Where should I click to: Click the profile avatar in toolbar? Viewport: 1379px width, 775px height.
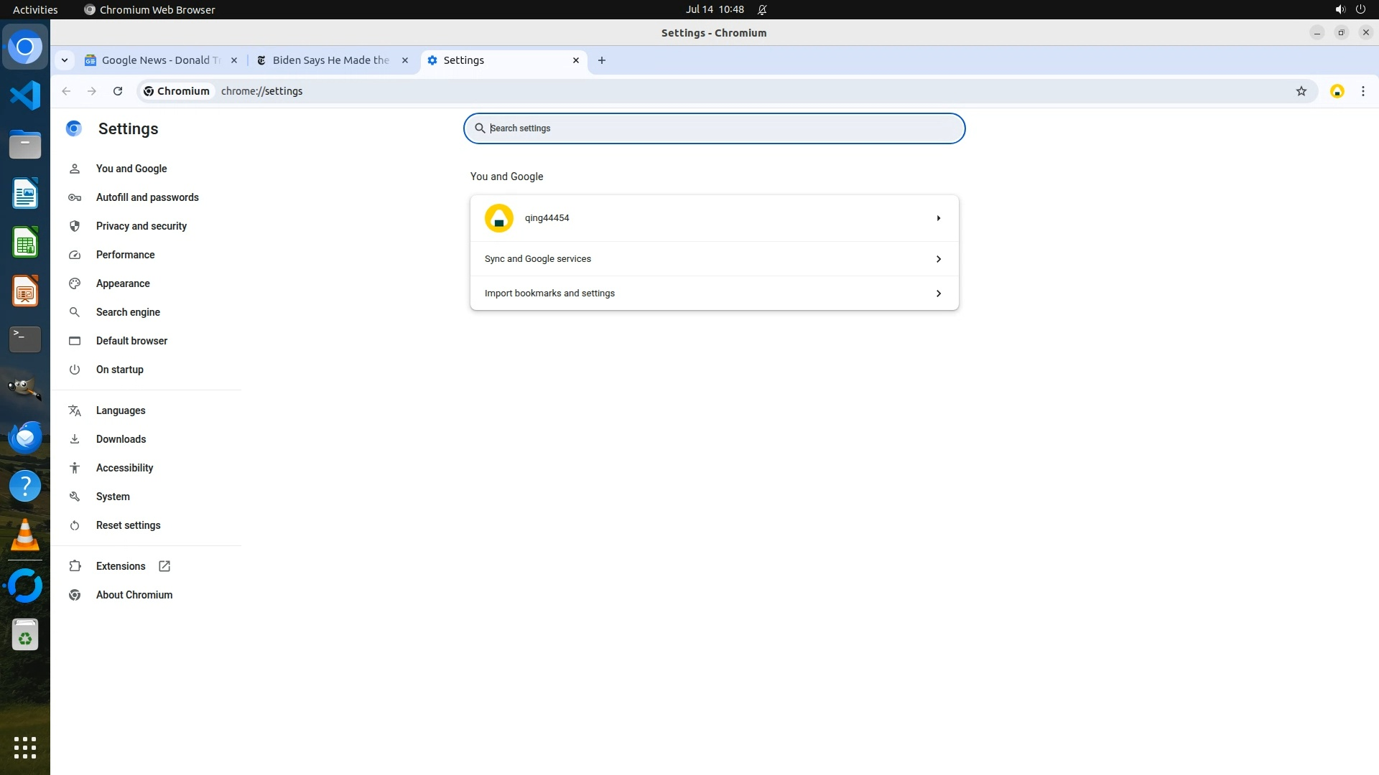(1337, 91)
